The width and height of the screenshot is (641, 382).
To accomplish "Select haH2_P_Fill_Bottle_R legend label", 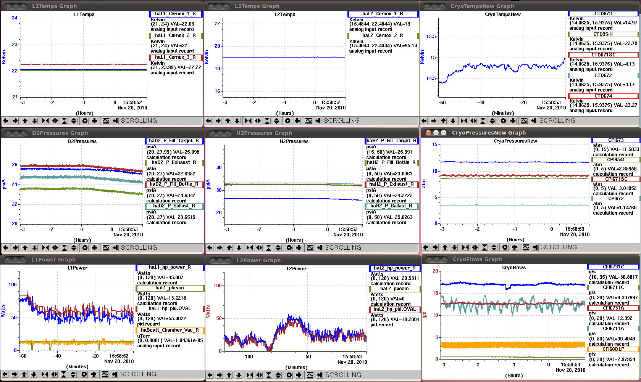I will point(391,163).
